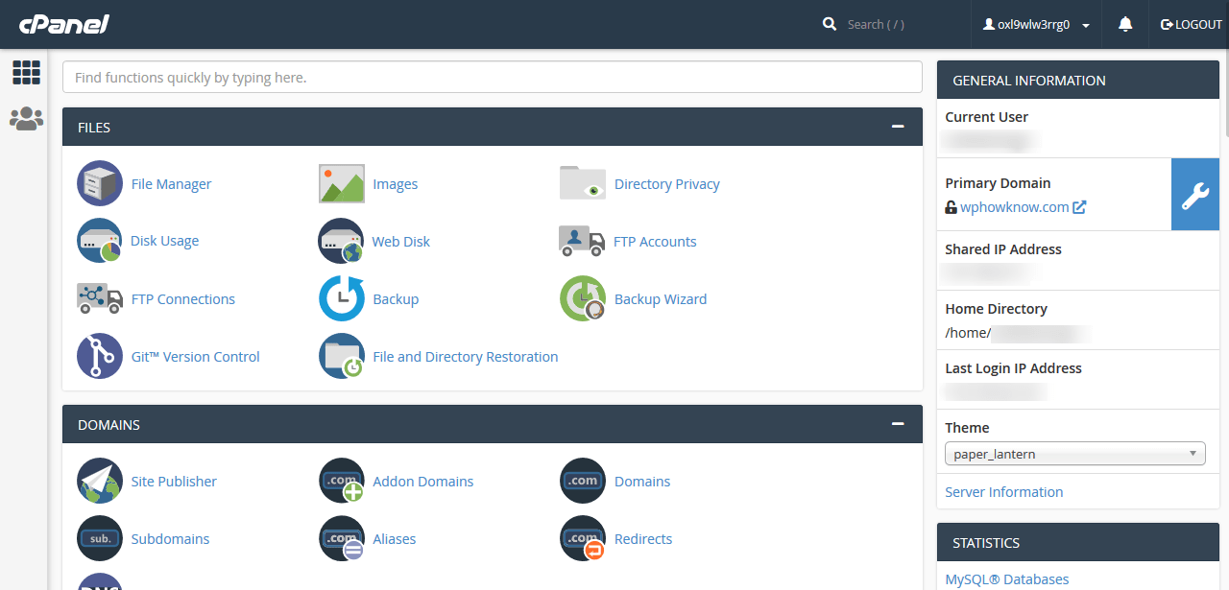Click the cPanel logo
Image resolution: width=1229 pixels, height=590 pixels.
click(63, 24)
